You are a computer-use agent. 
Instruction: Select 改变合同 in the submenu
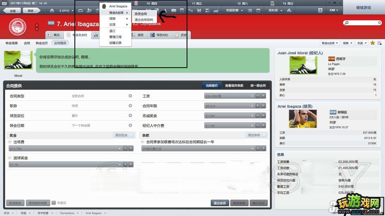pos(141,14)
